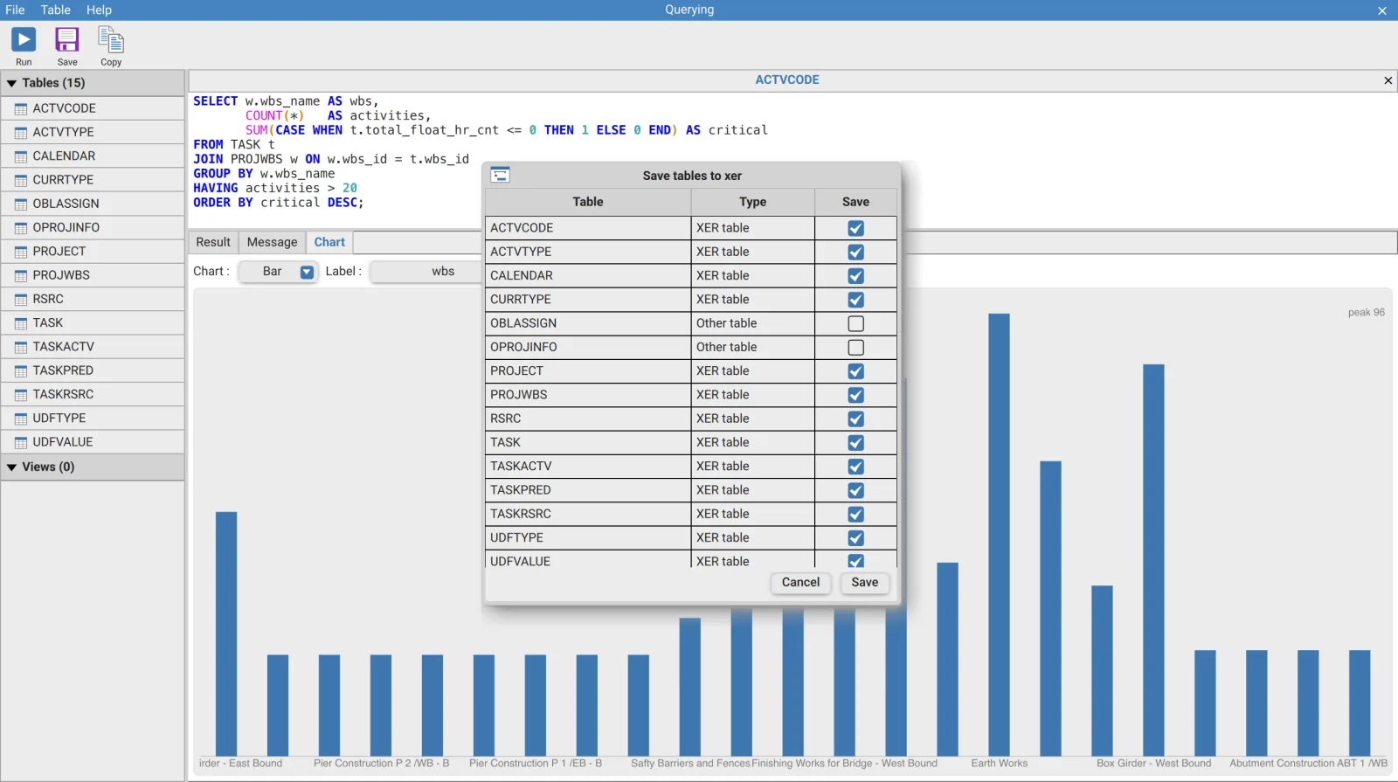
Task: Click the Type column header in dialog
Action: tap(752, 202)
